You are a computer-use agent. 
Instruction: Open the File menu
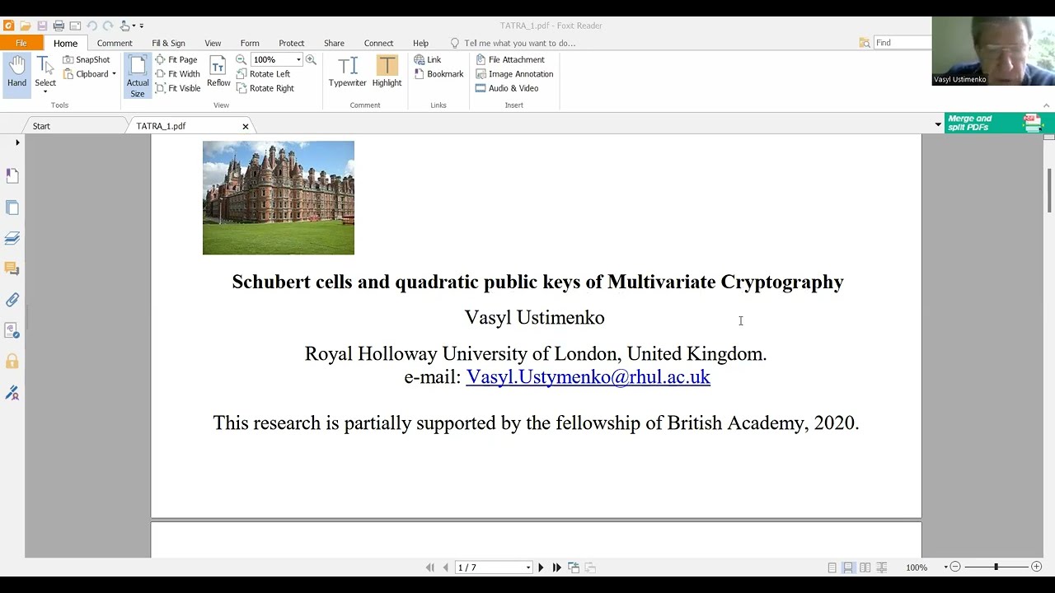click(x=21, y=43)
